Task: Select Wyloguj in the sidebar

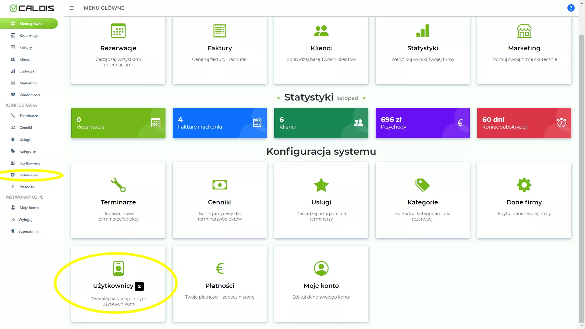Action: (x=25, y=220)
